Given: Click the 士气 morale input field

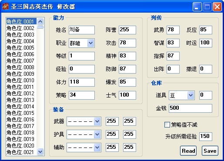Looking at the screenshot, I should coord(127,95).
